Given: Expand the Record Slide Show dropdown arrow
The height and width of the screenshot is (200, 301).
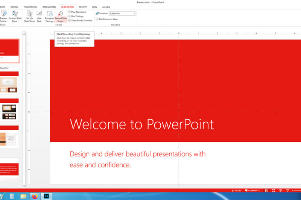Looking at the screenshot, I should (64, 21).
